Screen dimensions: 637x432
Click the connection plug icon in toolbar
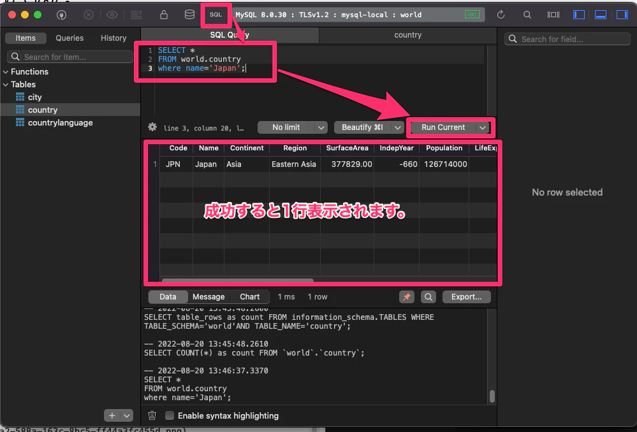click(61, 15)
